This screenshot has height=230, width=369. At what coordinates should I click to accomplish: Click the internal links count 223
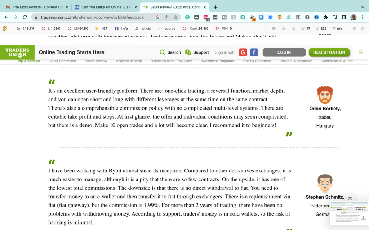[x=321, y=28]
